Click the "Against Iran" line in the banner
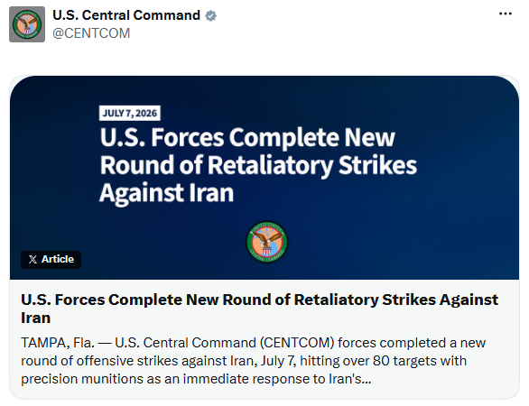 click(x=166, y=193)
